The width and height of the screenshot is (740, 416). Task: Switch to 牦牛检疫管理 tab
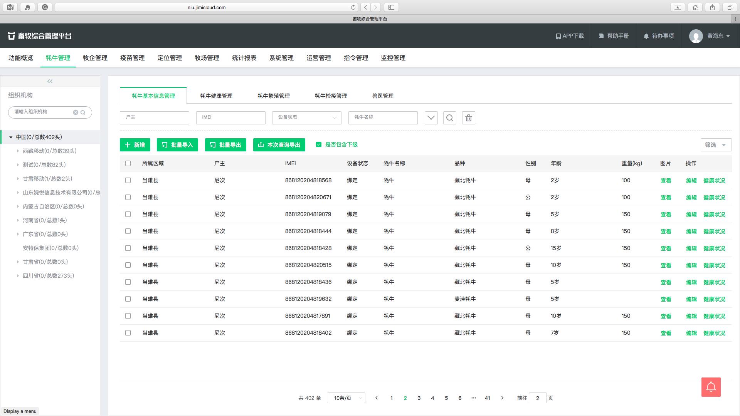click(x=331, y=96)
